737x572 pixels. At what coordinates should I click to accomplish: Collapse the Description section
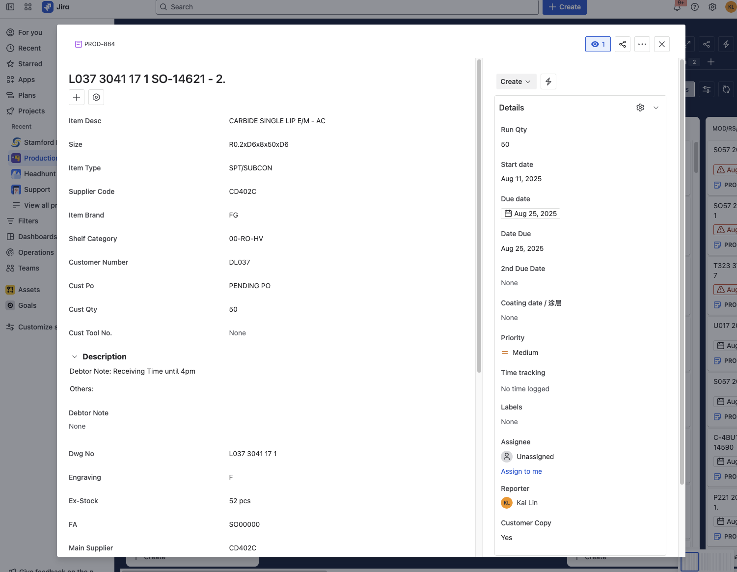75,357
